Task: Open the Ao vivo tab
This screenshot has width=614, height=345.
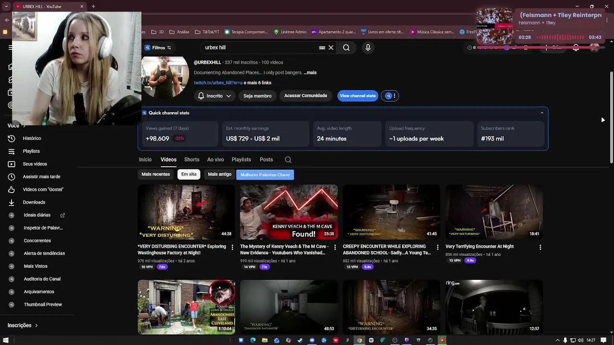Action: pyautogui.click(x=215, y=160)
